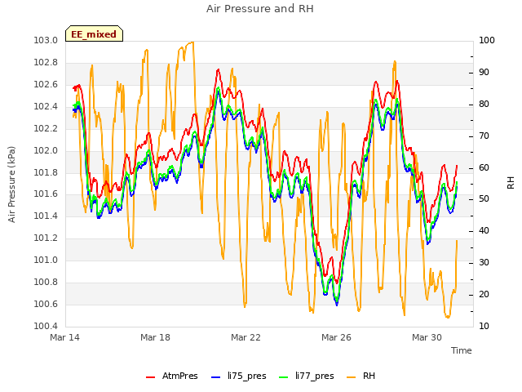Toggle the AtmPres legend entry
Screen dimensions: 522x392
coord(172,376)
